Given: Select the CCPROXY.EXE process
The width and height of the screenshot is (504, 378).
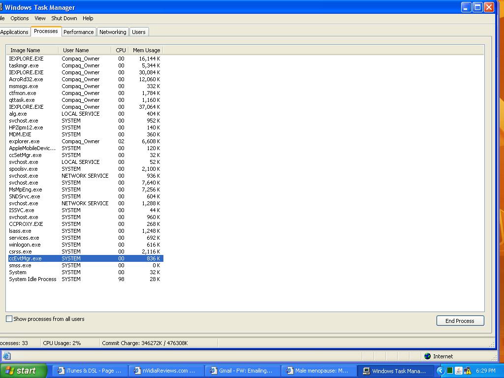Looking at the screenshot, I should pyautogui.click(x=86, y=224).
